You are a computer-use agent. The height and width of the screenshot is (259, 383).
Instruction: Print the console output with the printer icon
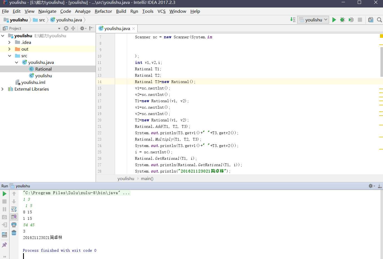point(14,225)
